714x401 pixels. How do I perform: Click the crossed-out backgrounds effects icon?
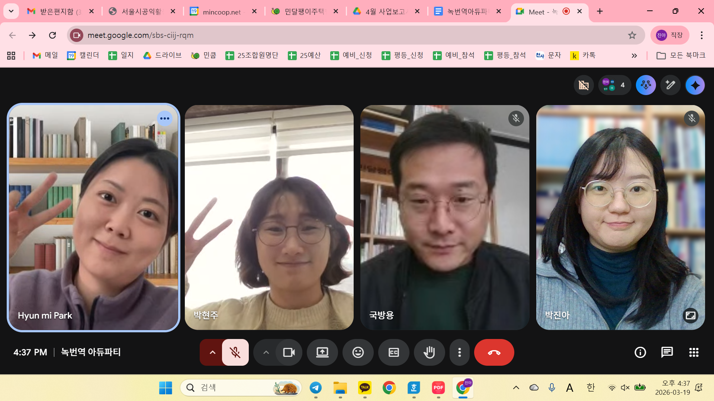pyautogui.click(x=584, y=85)
